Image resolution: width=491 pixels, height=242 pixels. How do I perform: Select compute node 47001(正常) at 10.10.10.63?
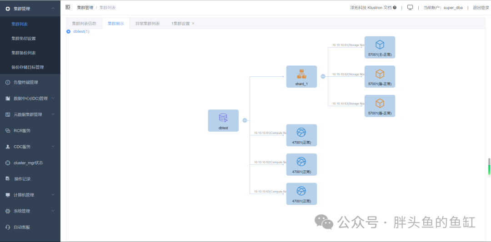pyautogui.click(x=301, y=194)
